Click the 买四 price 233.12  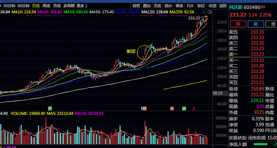coord(257,77)
